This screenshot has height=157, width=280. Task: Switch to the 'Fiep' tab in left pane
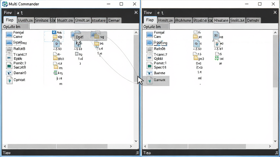pos(10,20)
